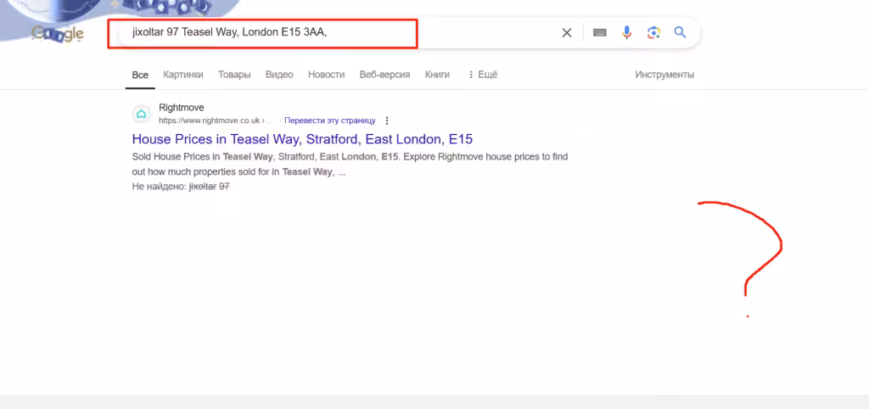Image resolution: width=869 pixels, height=409 pixels.
Task: Switch to the Видео tab
Action: click(x=279, y=75)
